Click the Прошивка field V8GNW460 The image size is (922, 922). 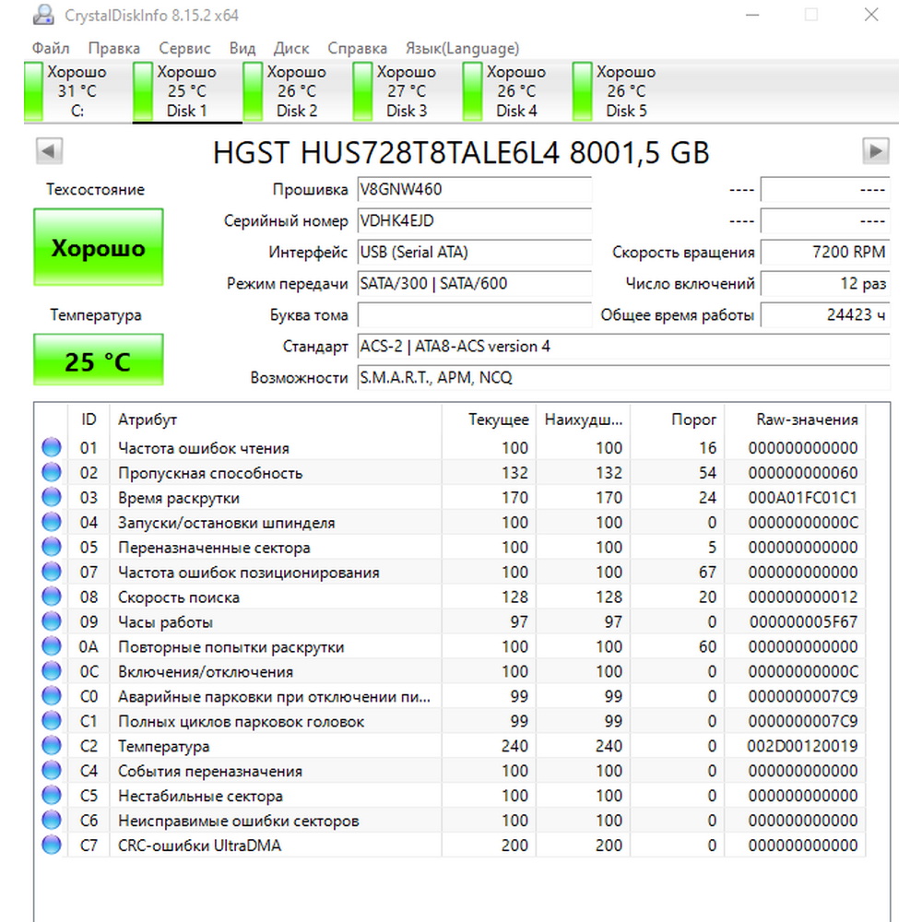pyautogui.click(x=475, y=189)
